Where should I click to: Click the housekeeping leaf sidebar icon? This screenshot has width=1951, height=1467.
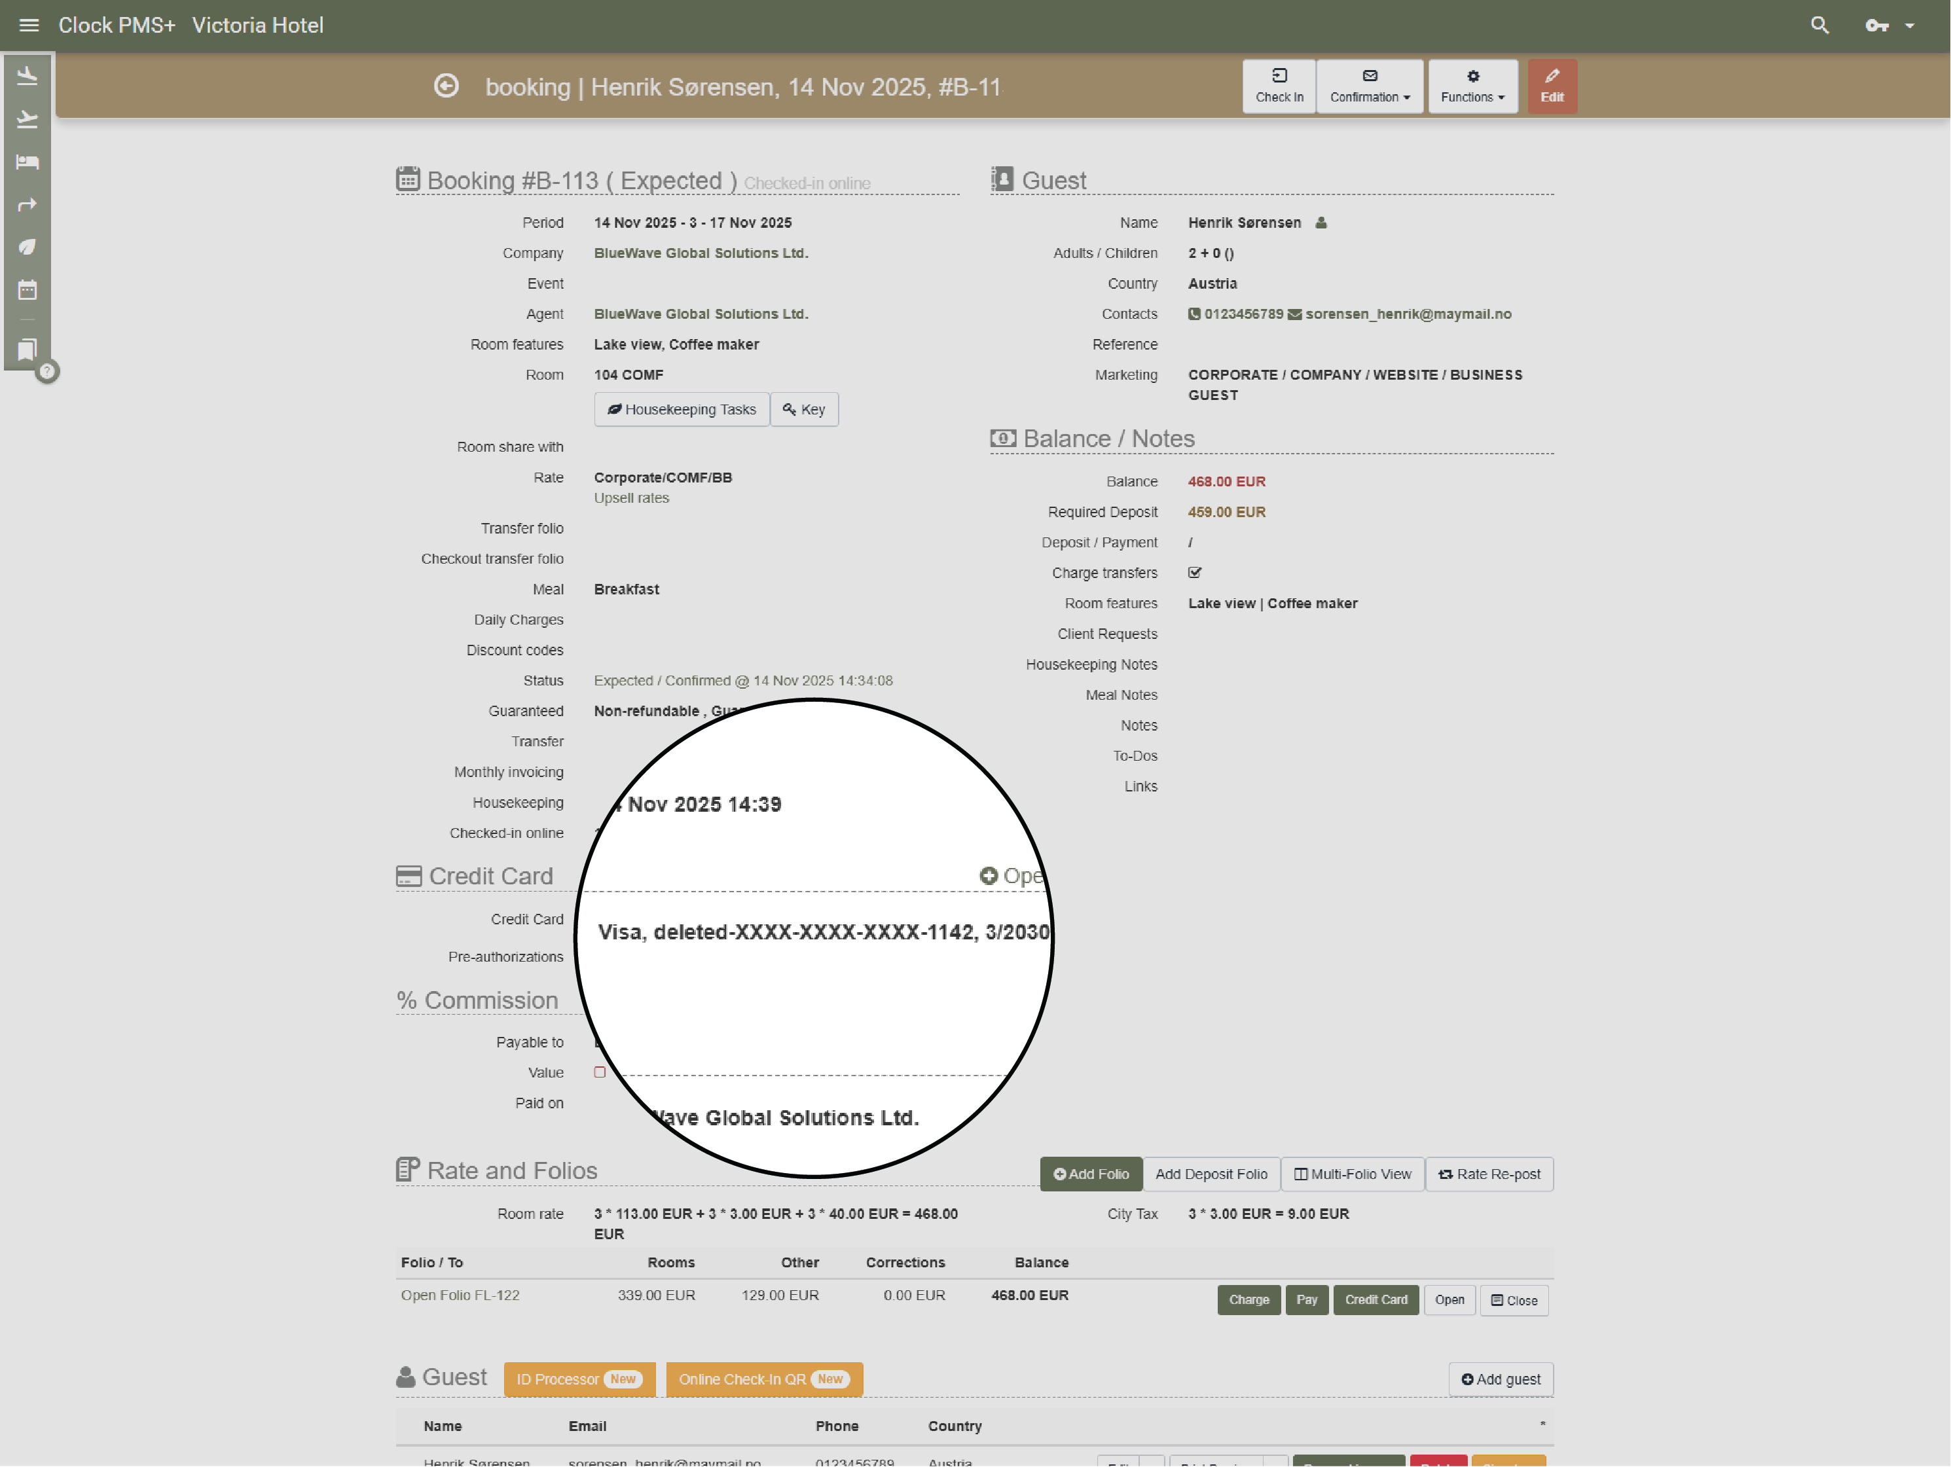(27, 248)
